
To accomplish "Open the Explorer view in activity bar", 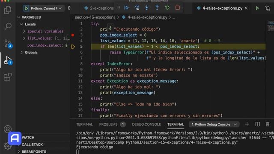I will click(8, 10).
